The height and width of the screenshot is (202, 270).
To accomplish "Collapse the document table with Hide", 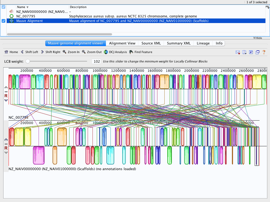I will pos(258,38).
